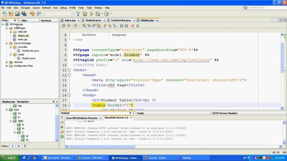Click the Undo toolbar icon
Viewport: 287px width, 161px height.
[32, 14]
